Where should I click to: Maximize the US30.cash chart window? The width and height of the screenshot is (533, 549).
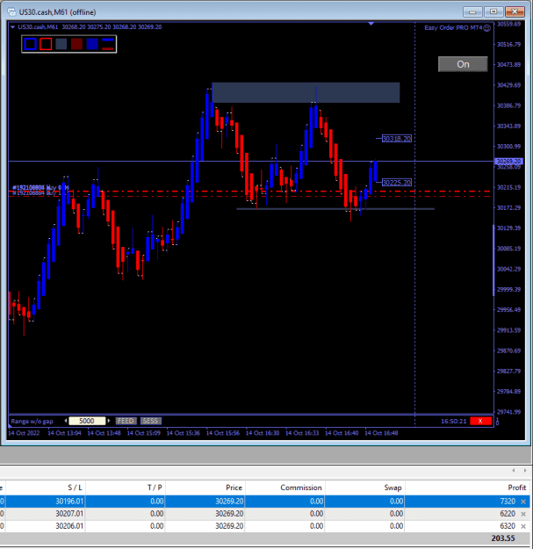click(x=493, y=12)
